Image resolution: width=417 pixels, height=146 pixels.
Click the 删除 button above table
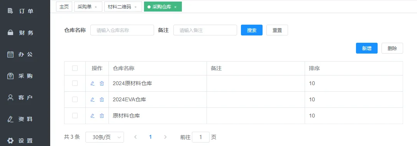tap(392, 48)
